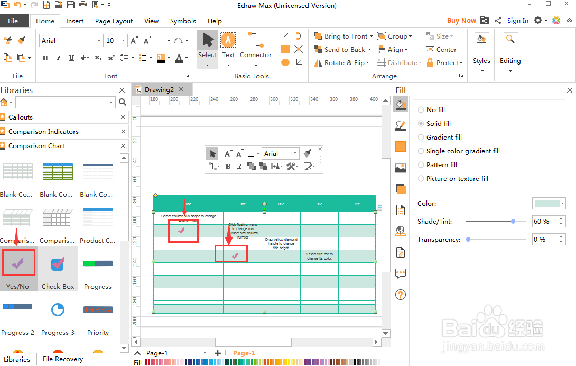Open the Protect dropdown
576x366 pixels.
[444, 62]
